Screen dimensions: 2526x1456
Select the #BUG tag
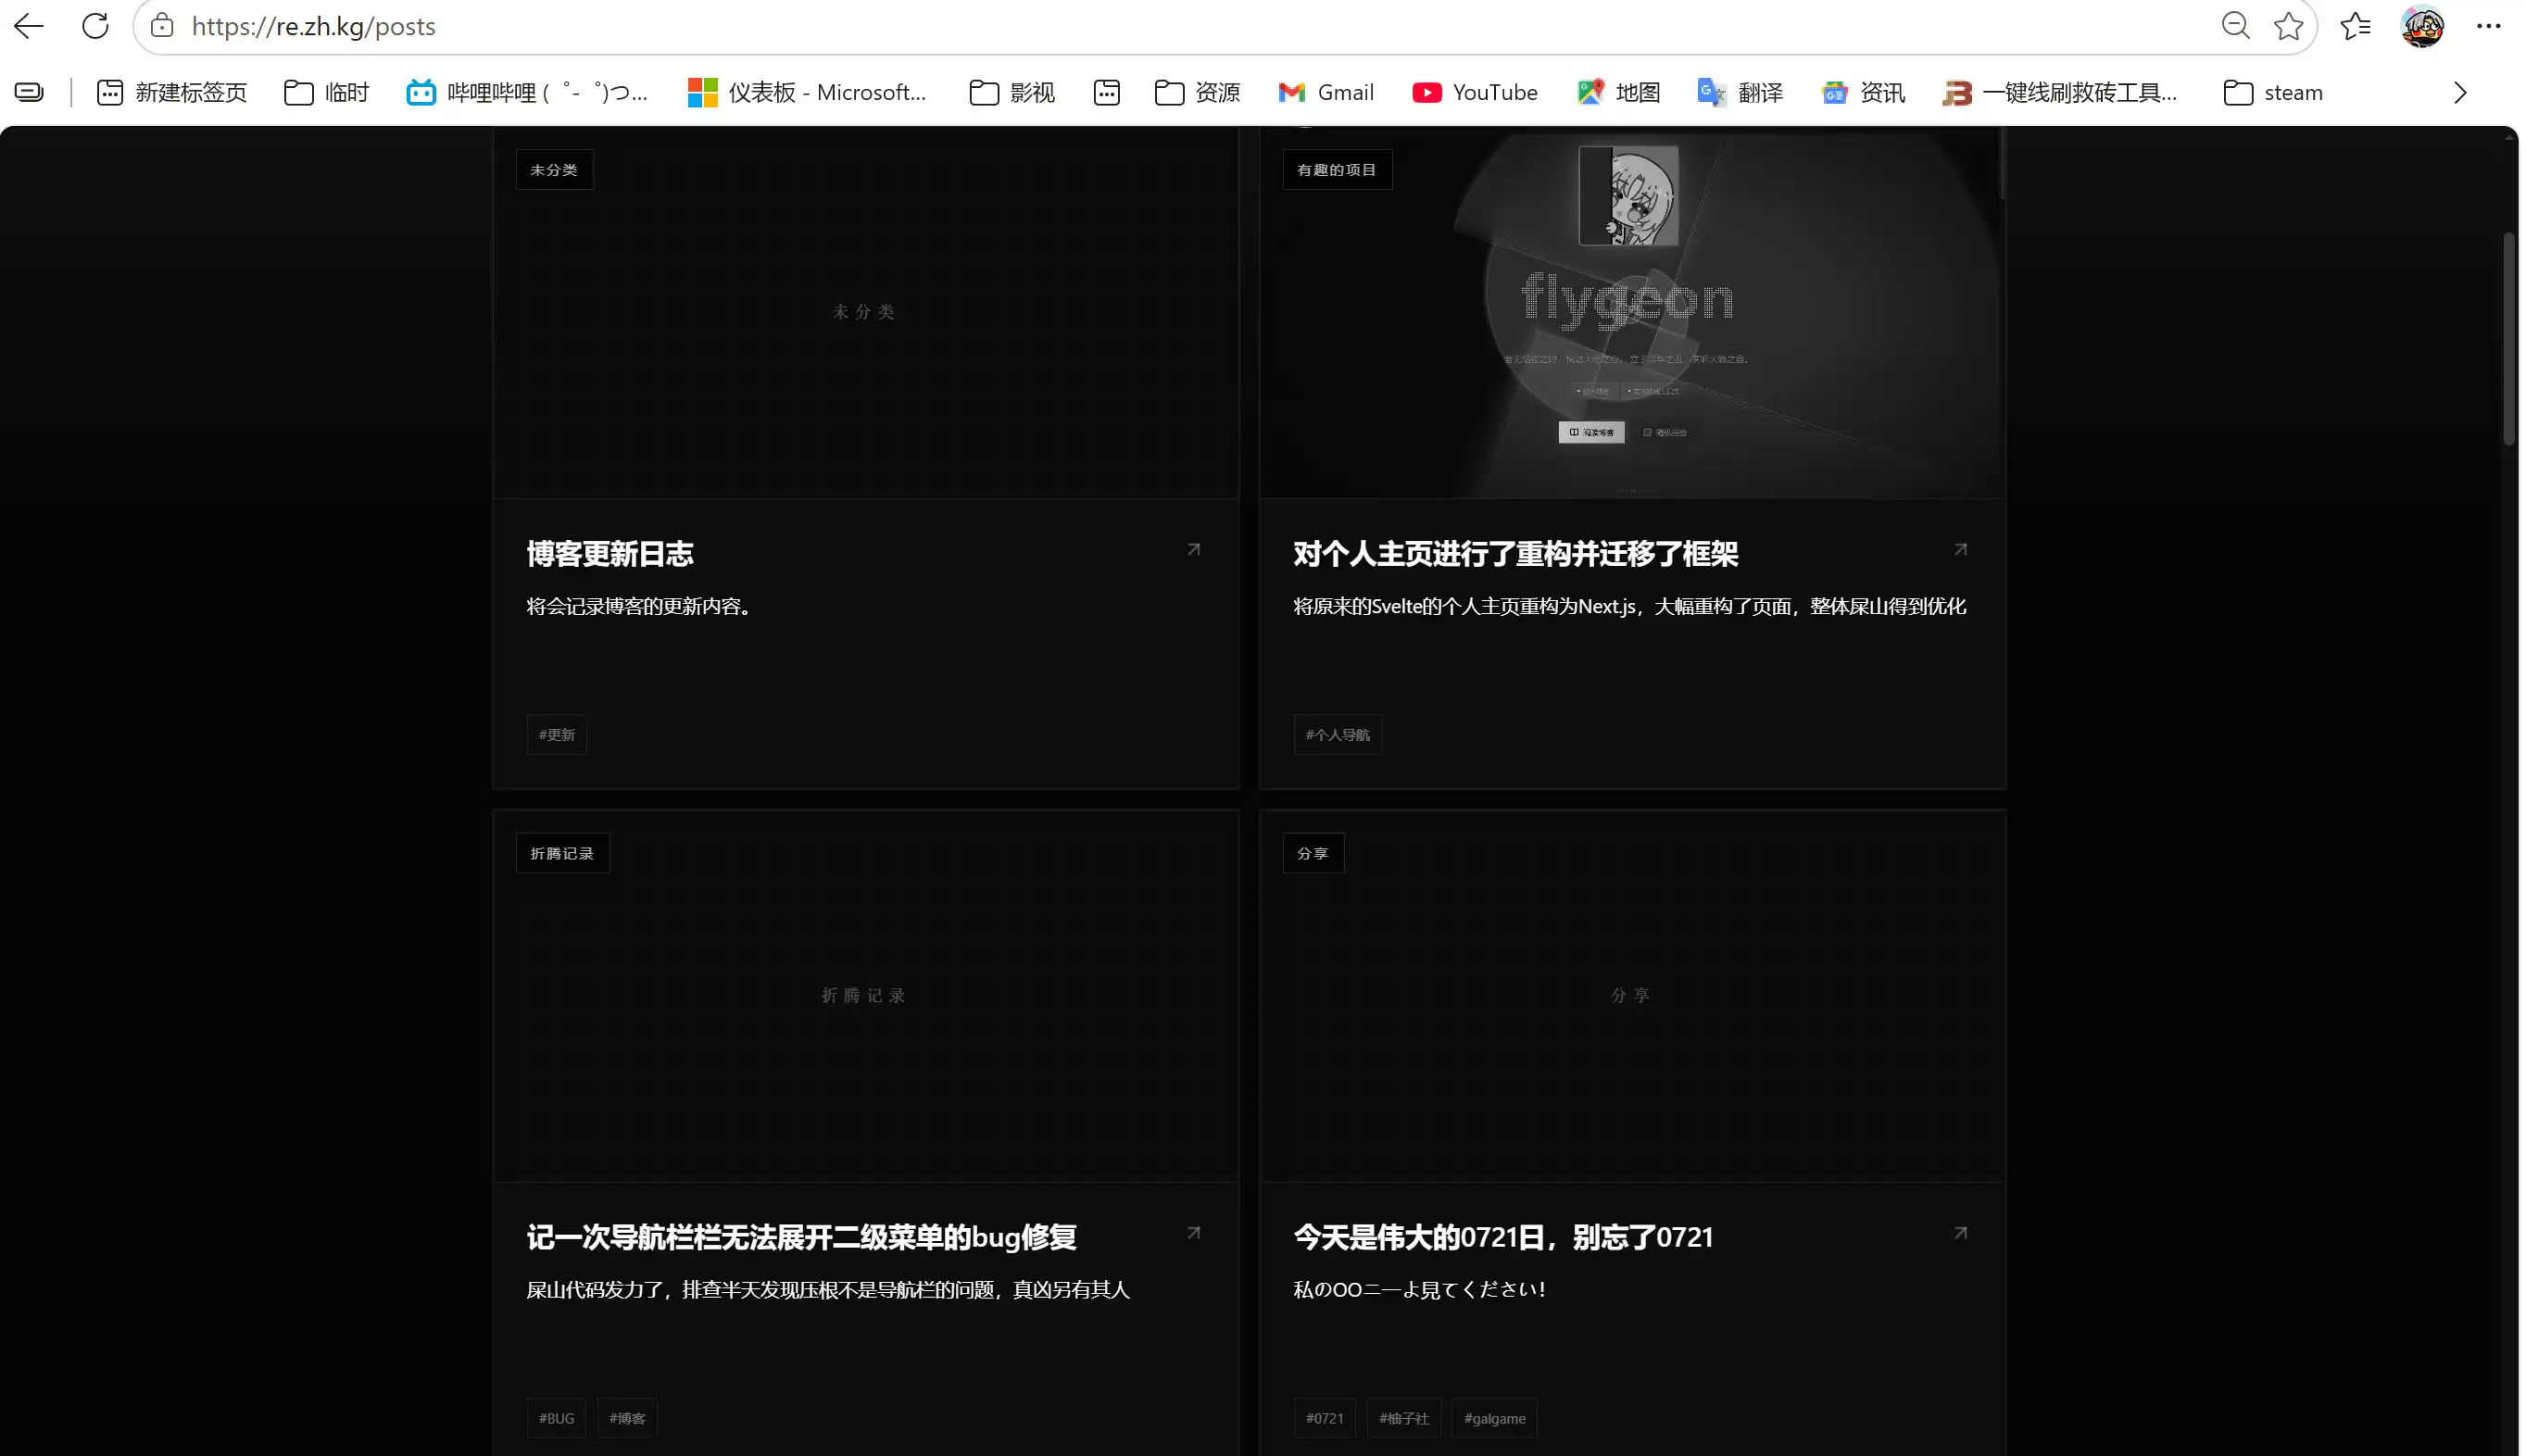click(556, 1418)
